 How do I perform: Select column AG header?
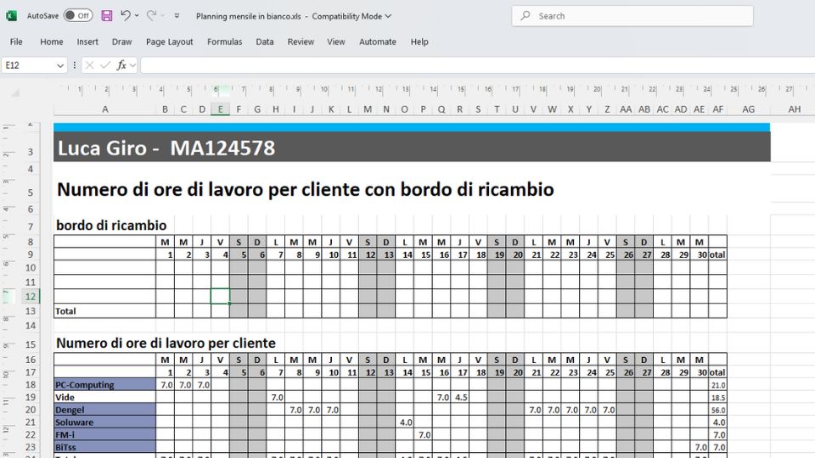coord(748,109)
